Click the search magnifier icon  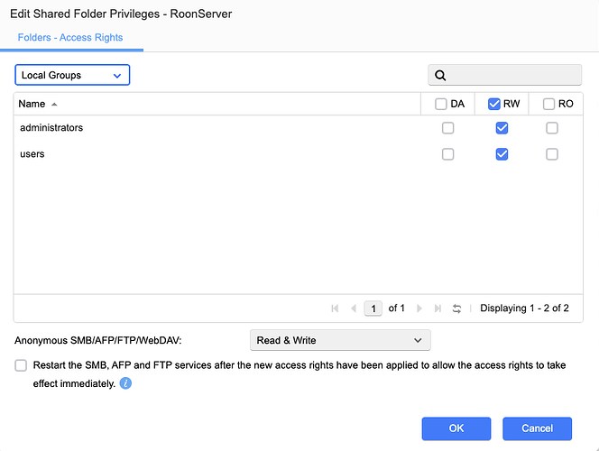[x=440, y=75]
